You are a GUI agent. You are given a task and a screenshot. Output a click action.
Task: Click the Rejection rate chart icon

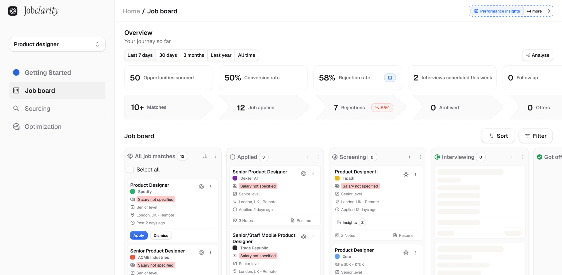[x=390, y=78]
